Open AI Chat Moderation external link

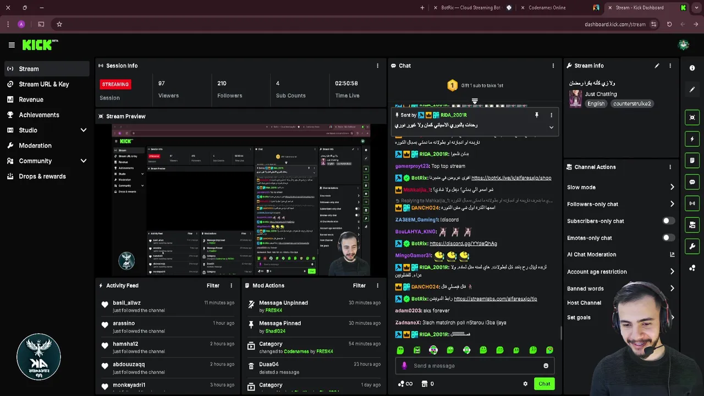(672, 255)
